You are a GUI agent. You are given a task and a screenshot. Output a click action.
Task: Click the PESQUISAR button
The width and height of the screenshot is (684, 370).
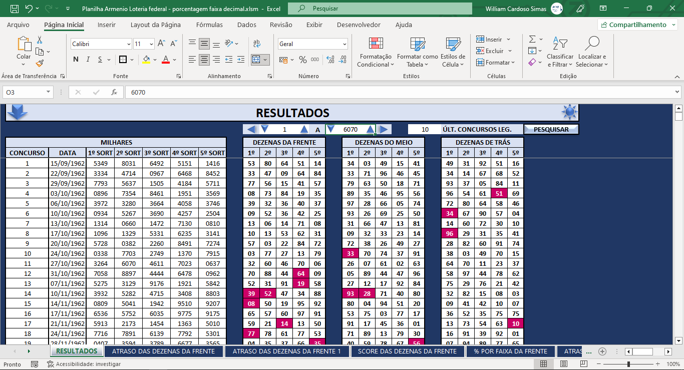[551, 129]
